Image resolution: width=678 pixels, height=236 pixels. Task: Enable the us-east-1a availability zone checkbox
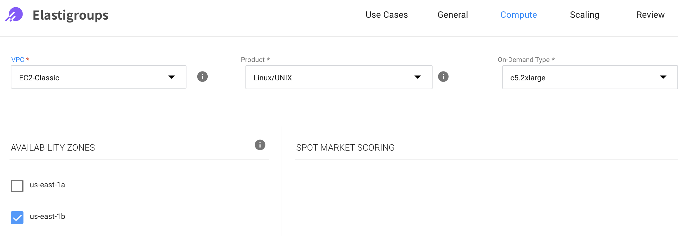pyautogui.click(x=17, y=186)
